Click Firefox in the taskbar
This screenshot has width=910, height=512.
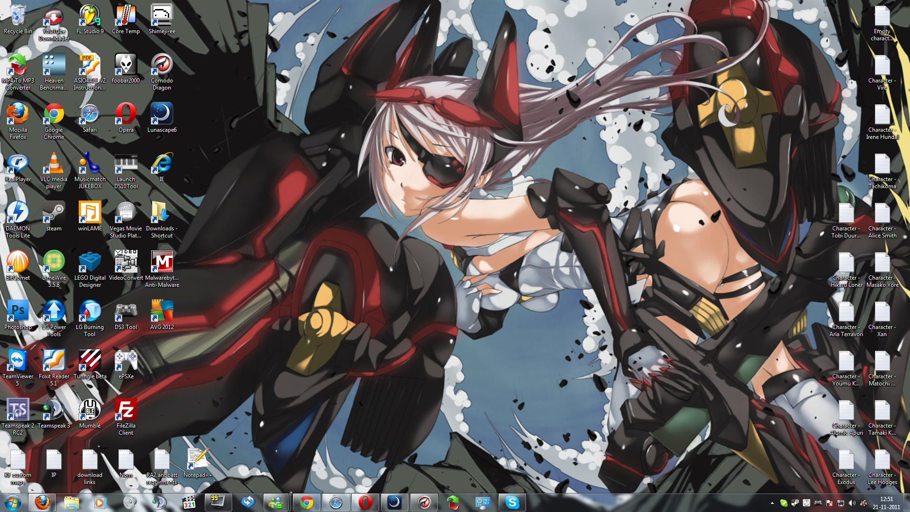click(x=42, y=503)
